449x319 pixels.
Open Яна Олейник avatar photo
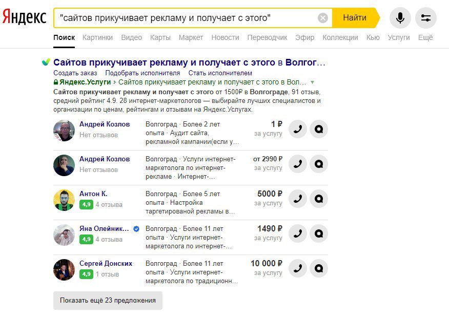64,235
